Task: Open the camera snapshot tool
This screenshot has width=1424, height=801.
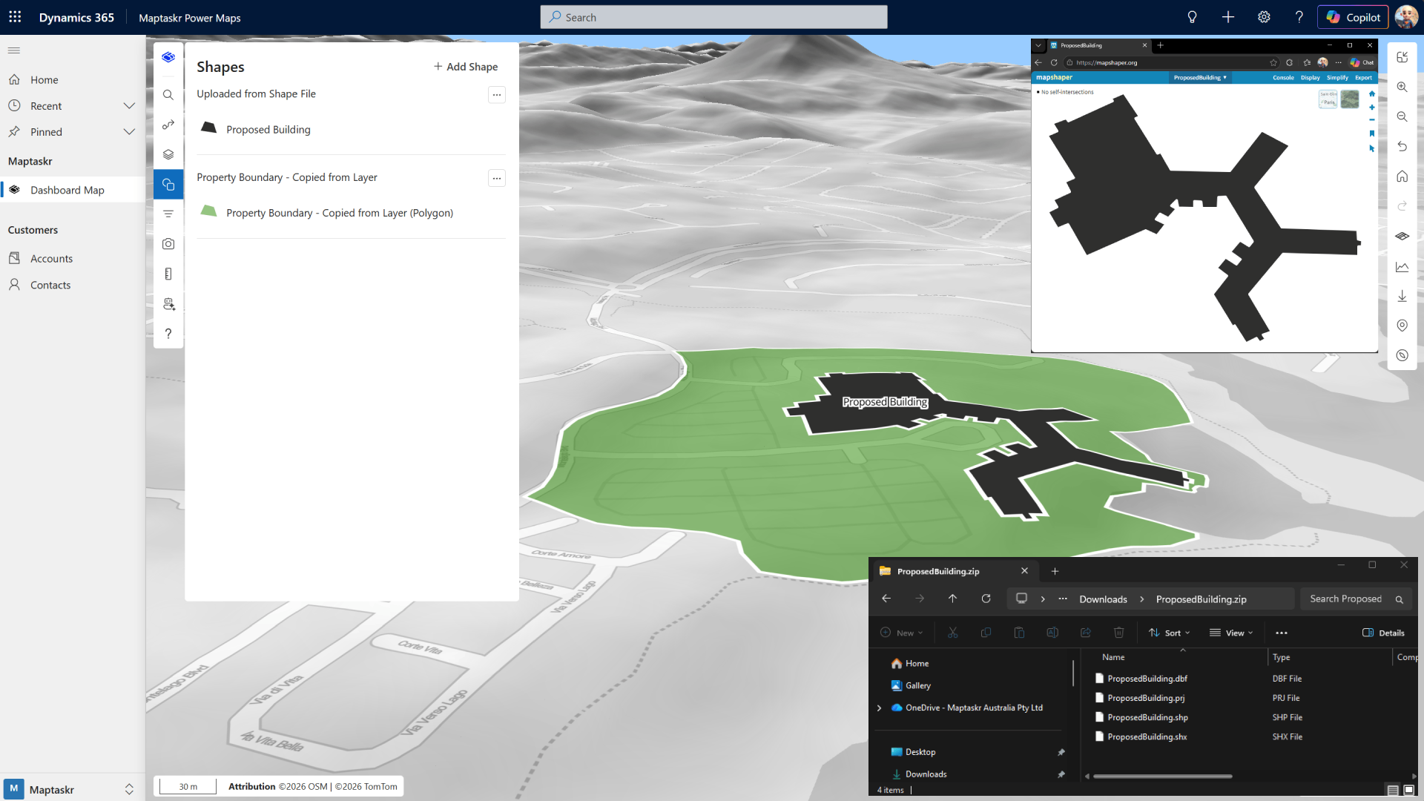Action: click(x=168, y=244)
